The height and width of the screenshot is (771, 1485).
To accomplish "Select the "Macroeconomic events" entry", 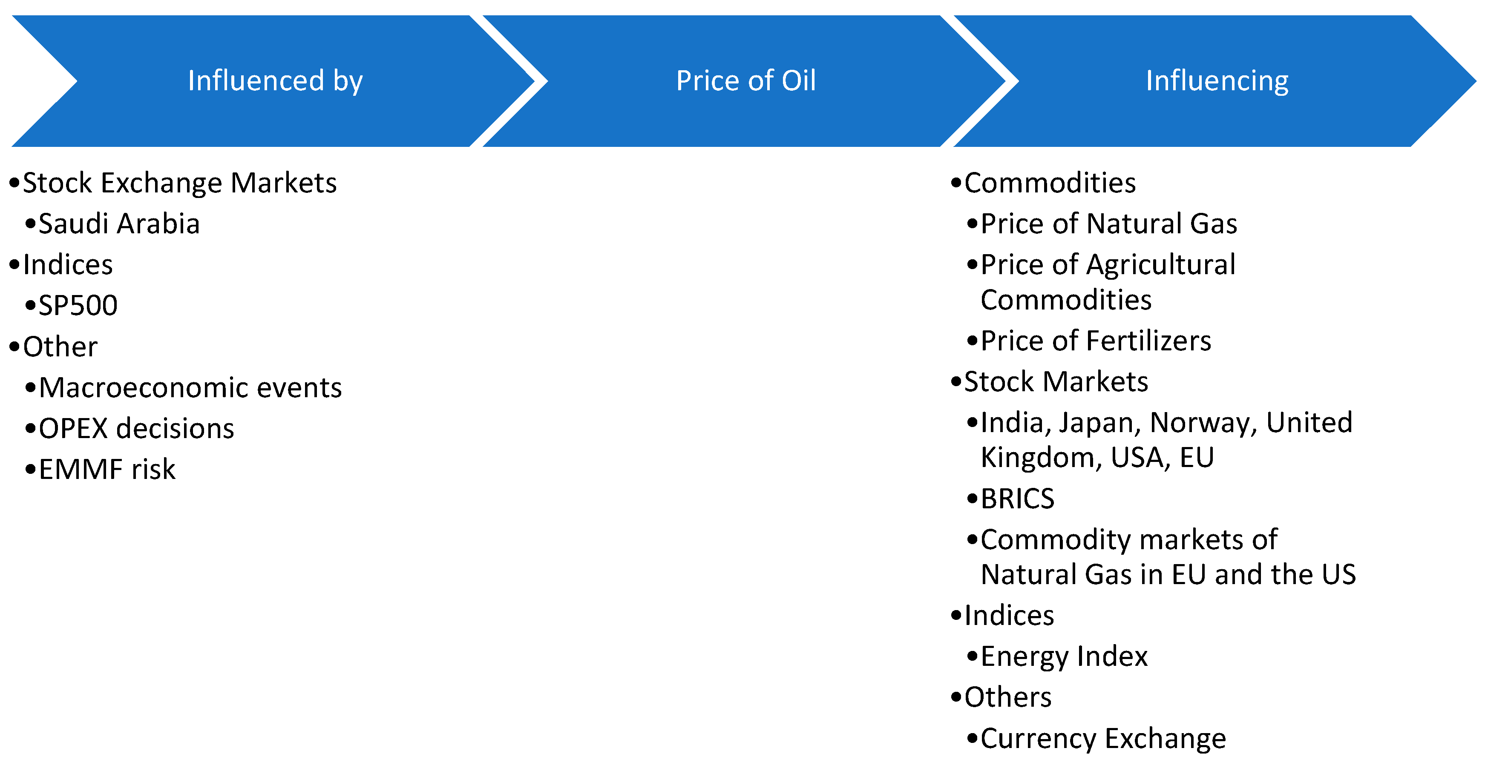I will [x=190, y=388].
